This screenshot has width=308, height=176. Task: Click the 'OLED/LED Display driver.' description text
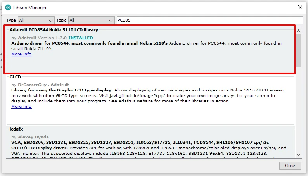pos(40,148)
